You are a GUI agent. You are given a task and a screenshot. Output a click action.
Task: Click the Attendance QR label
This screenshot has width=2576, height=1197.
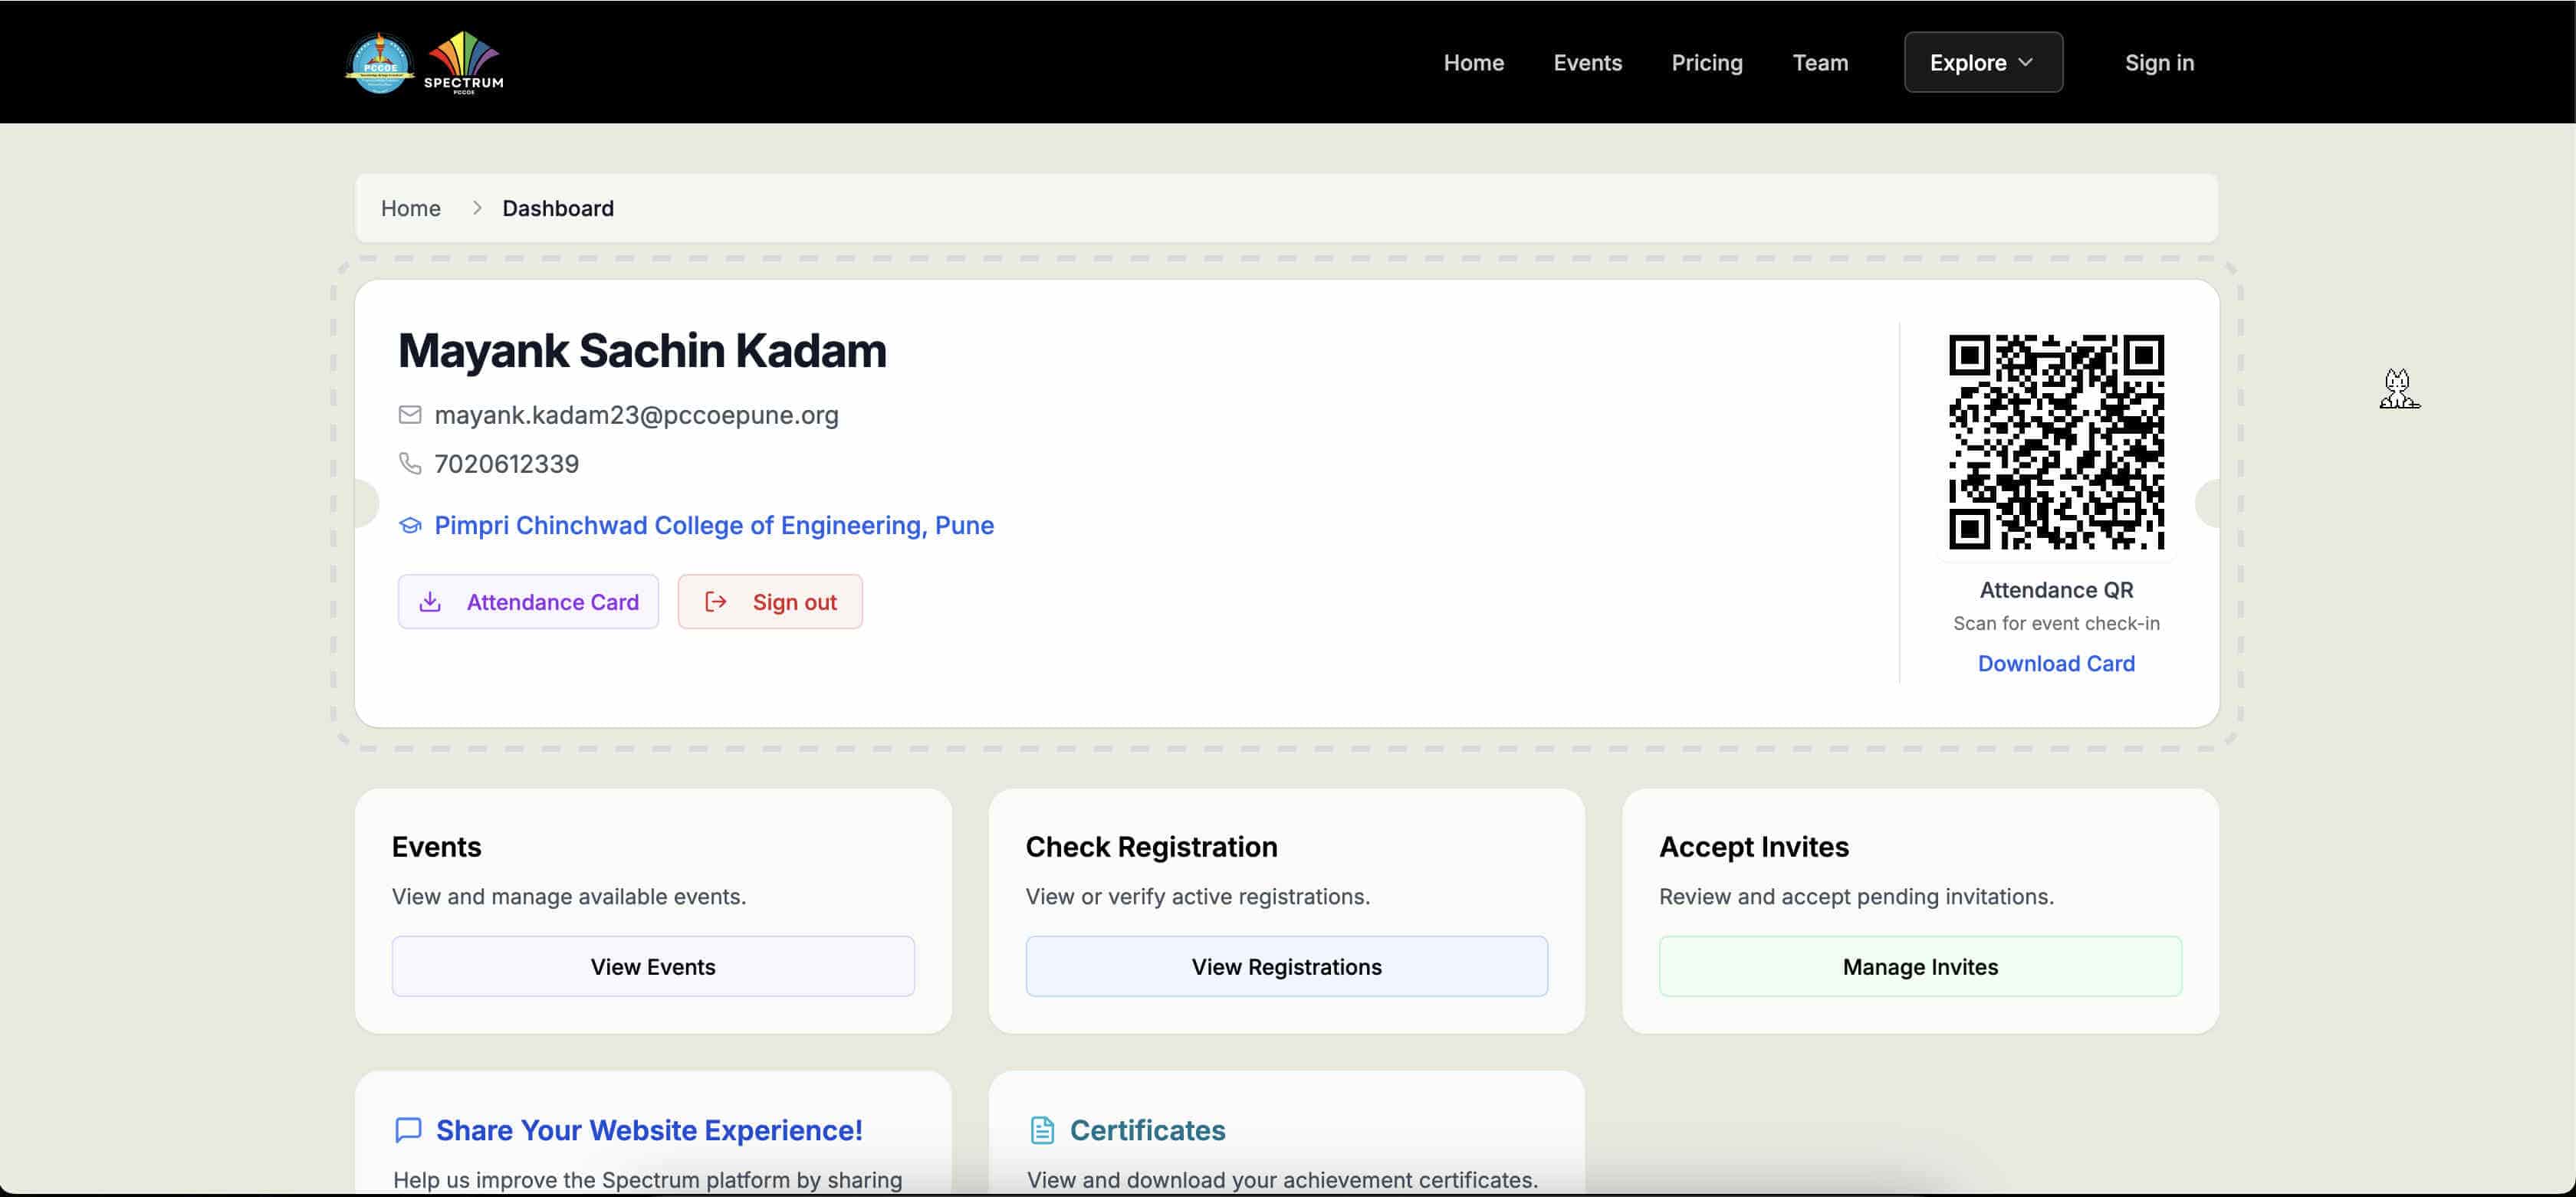[2056, 589]
